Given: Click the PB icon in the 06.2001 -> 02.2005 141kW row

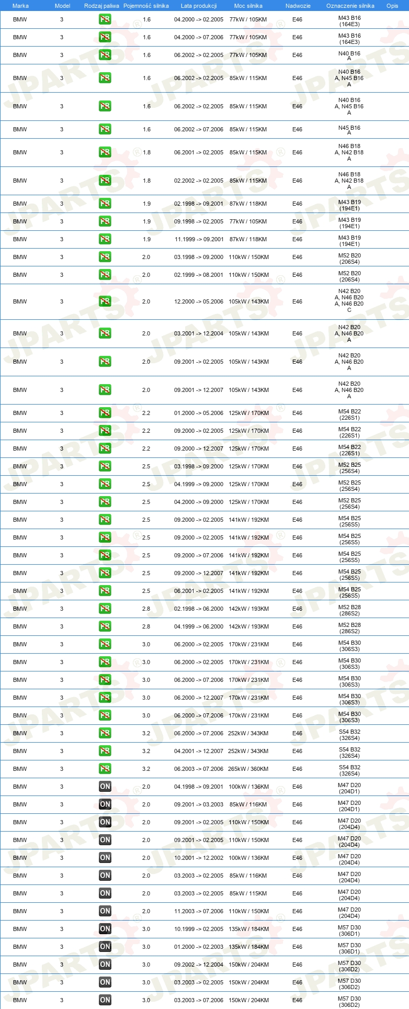Looking at the screenshot, I should [105, 591].
